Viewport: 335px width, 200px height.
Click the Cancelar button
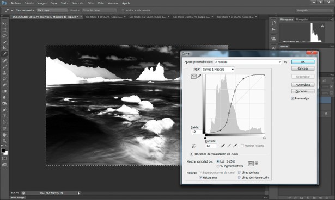pos(303,68)
